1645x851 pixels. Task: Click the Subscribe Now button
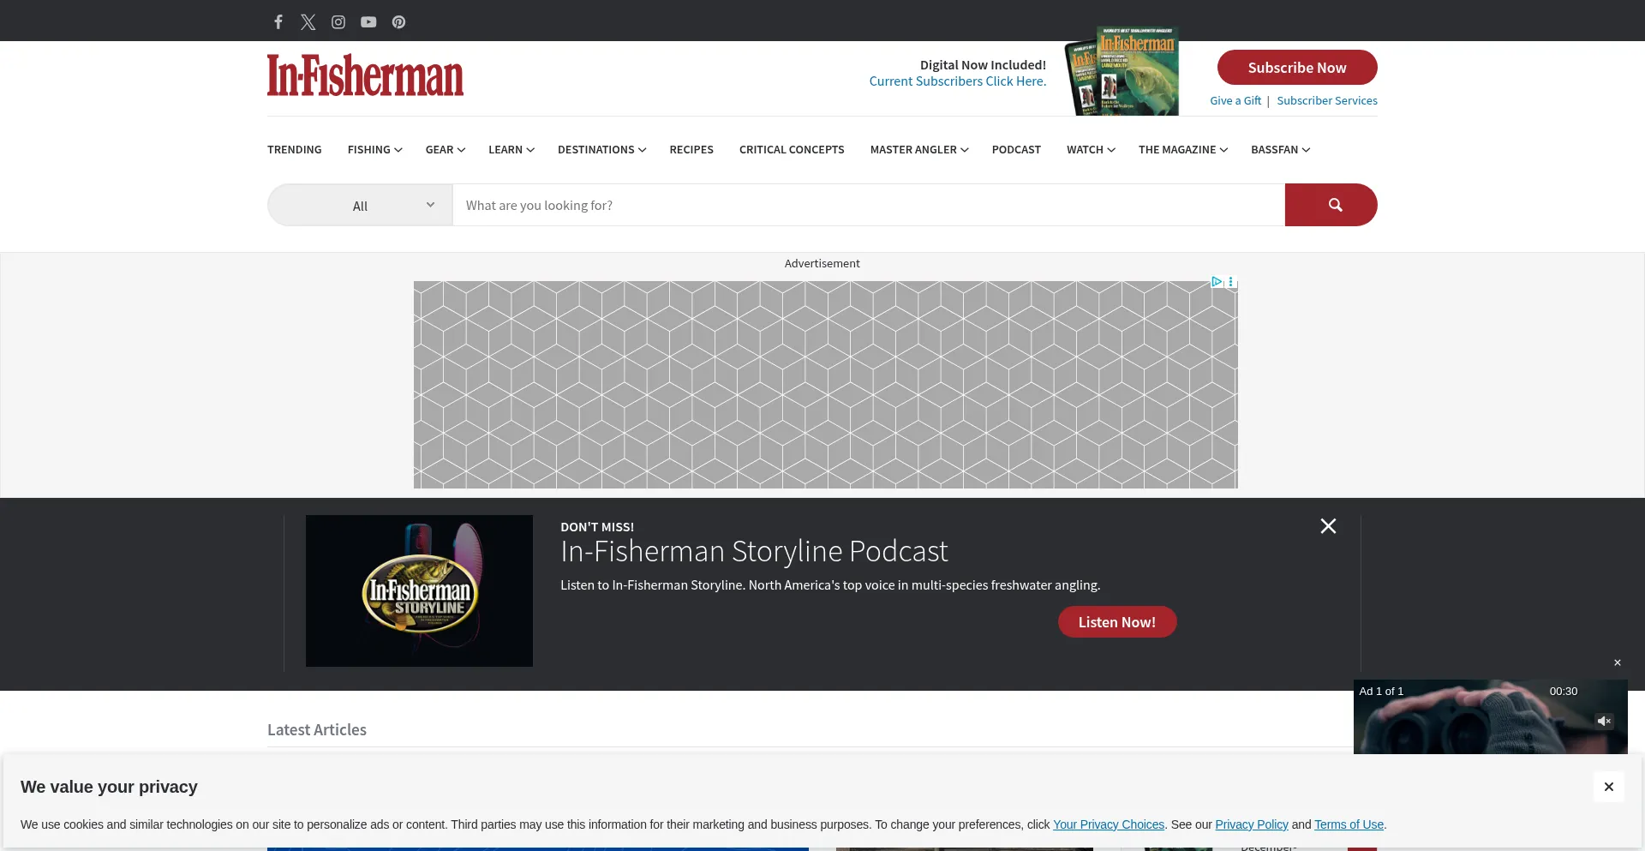1296,67
